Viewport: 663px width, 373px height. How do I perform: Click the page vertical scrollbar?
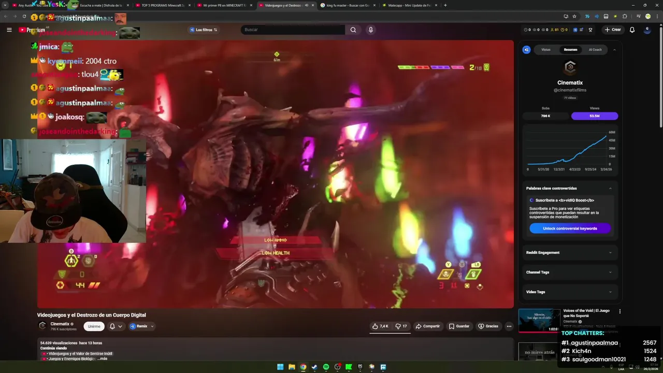tap(660, 78)
